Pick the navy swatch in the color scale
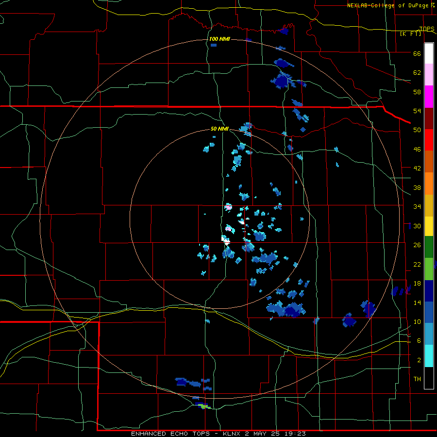 pyautogui.click(x=429, y=291)
